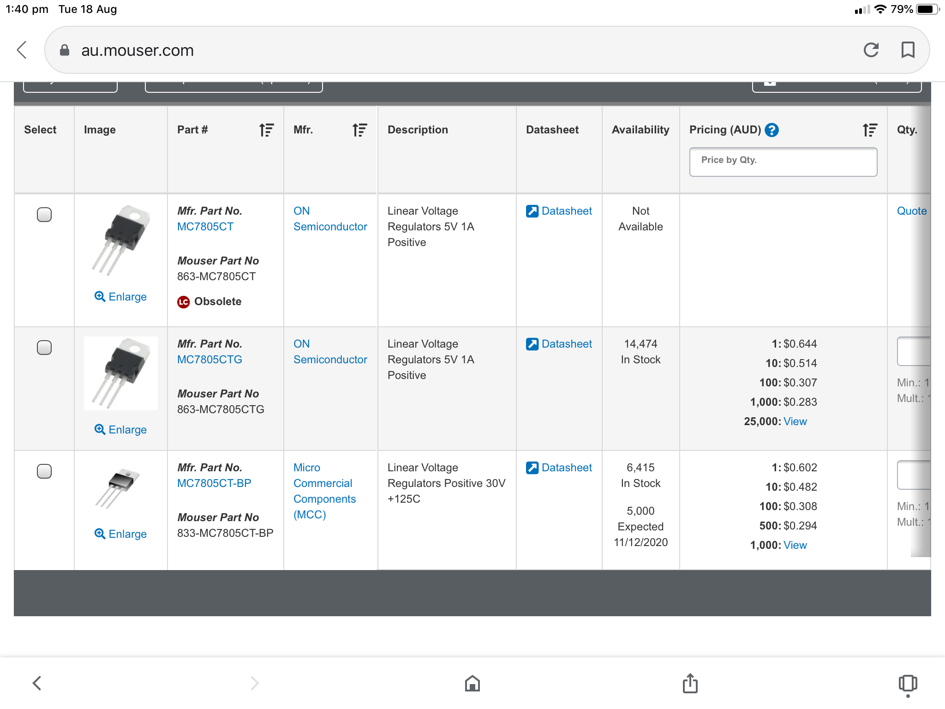The image size is (945, 709).
Task: Open ON Semiconductor link in MC7805CTG row
Action: (330, 352)
